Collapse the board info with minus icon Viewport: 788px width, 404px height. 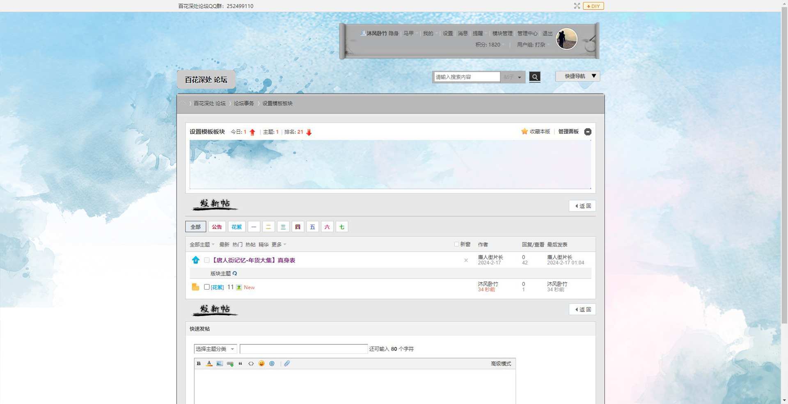coord(588,132)
